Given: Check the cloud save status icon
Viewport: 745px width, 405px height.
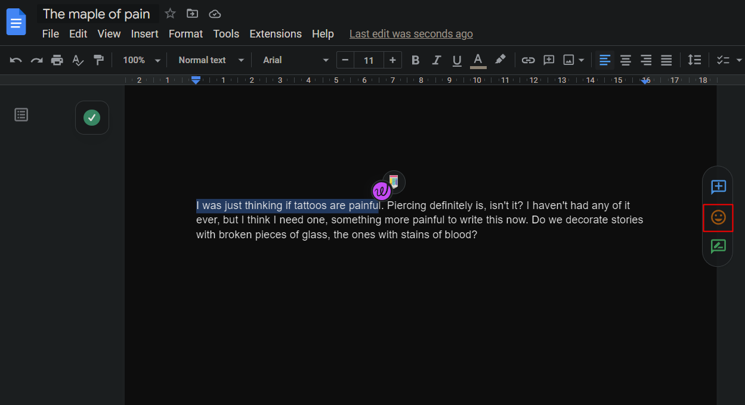Looking at the screenshot, I should tap(215, 13).
